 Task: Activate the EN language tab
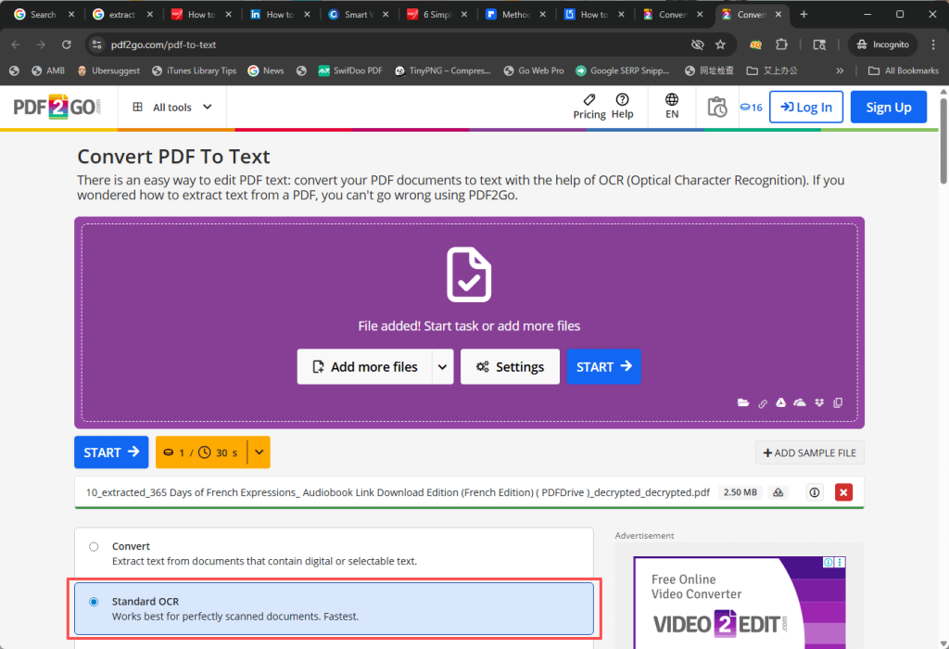(x=671, y=107)
